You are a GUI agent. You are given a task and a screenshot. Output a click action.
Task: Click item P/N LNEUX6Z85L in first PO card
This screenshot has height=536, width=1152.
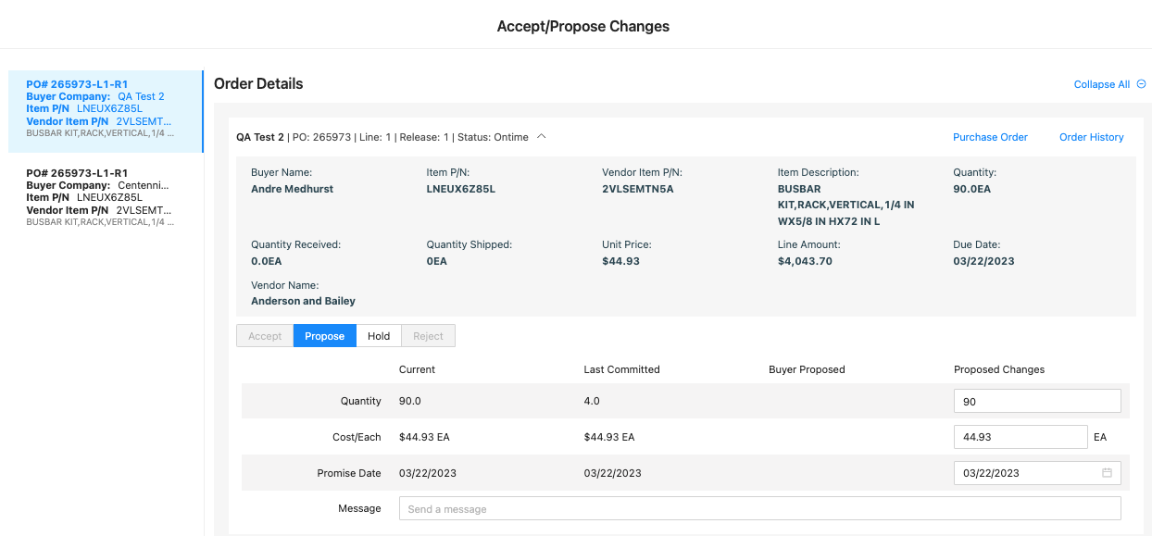(x=109, y=108)
